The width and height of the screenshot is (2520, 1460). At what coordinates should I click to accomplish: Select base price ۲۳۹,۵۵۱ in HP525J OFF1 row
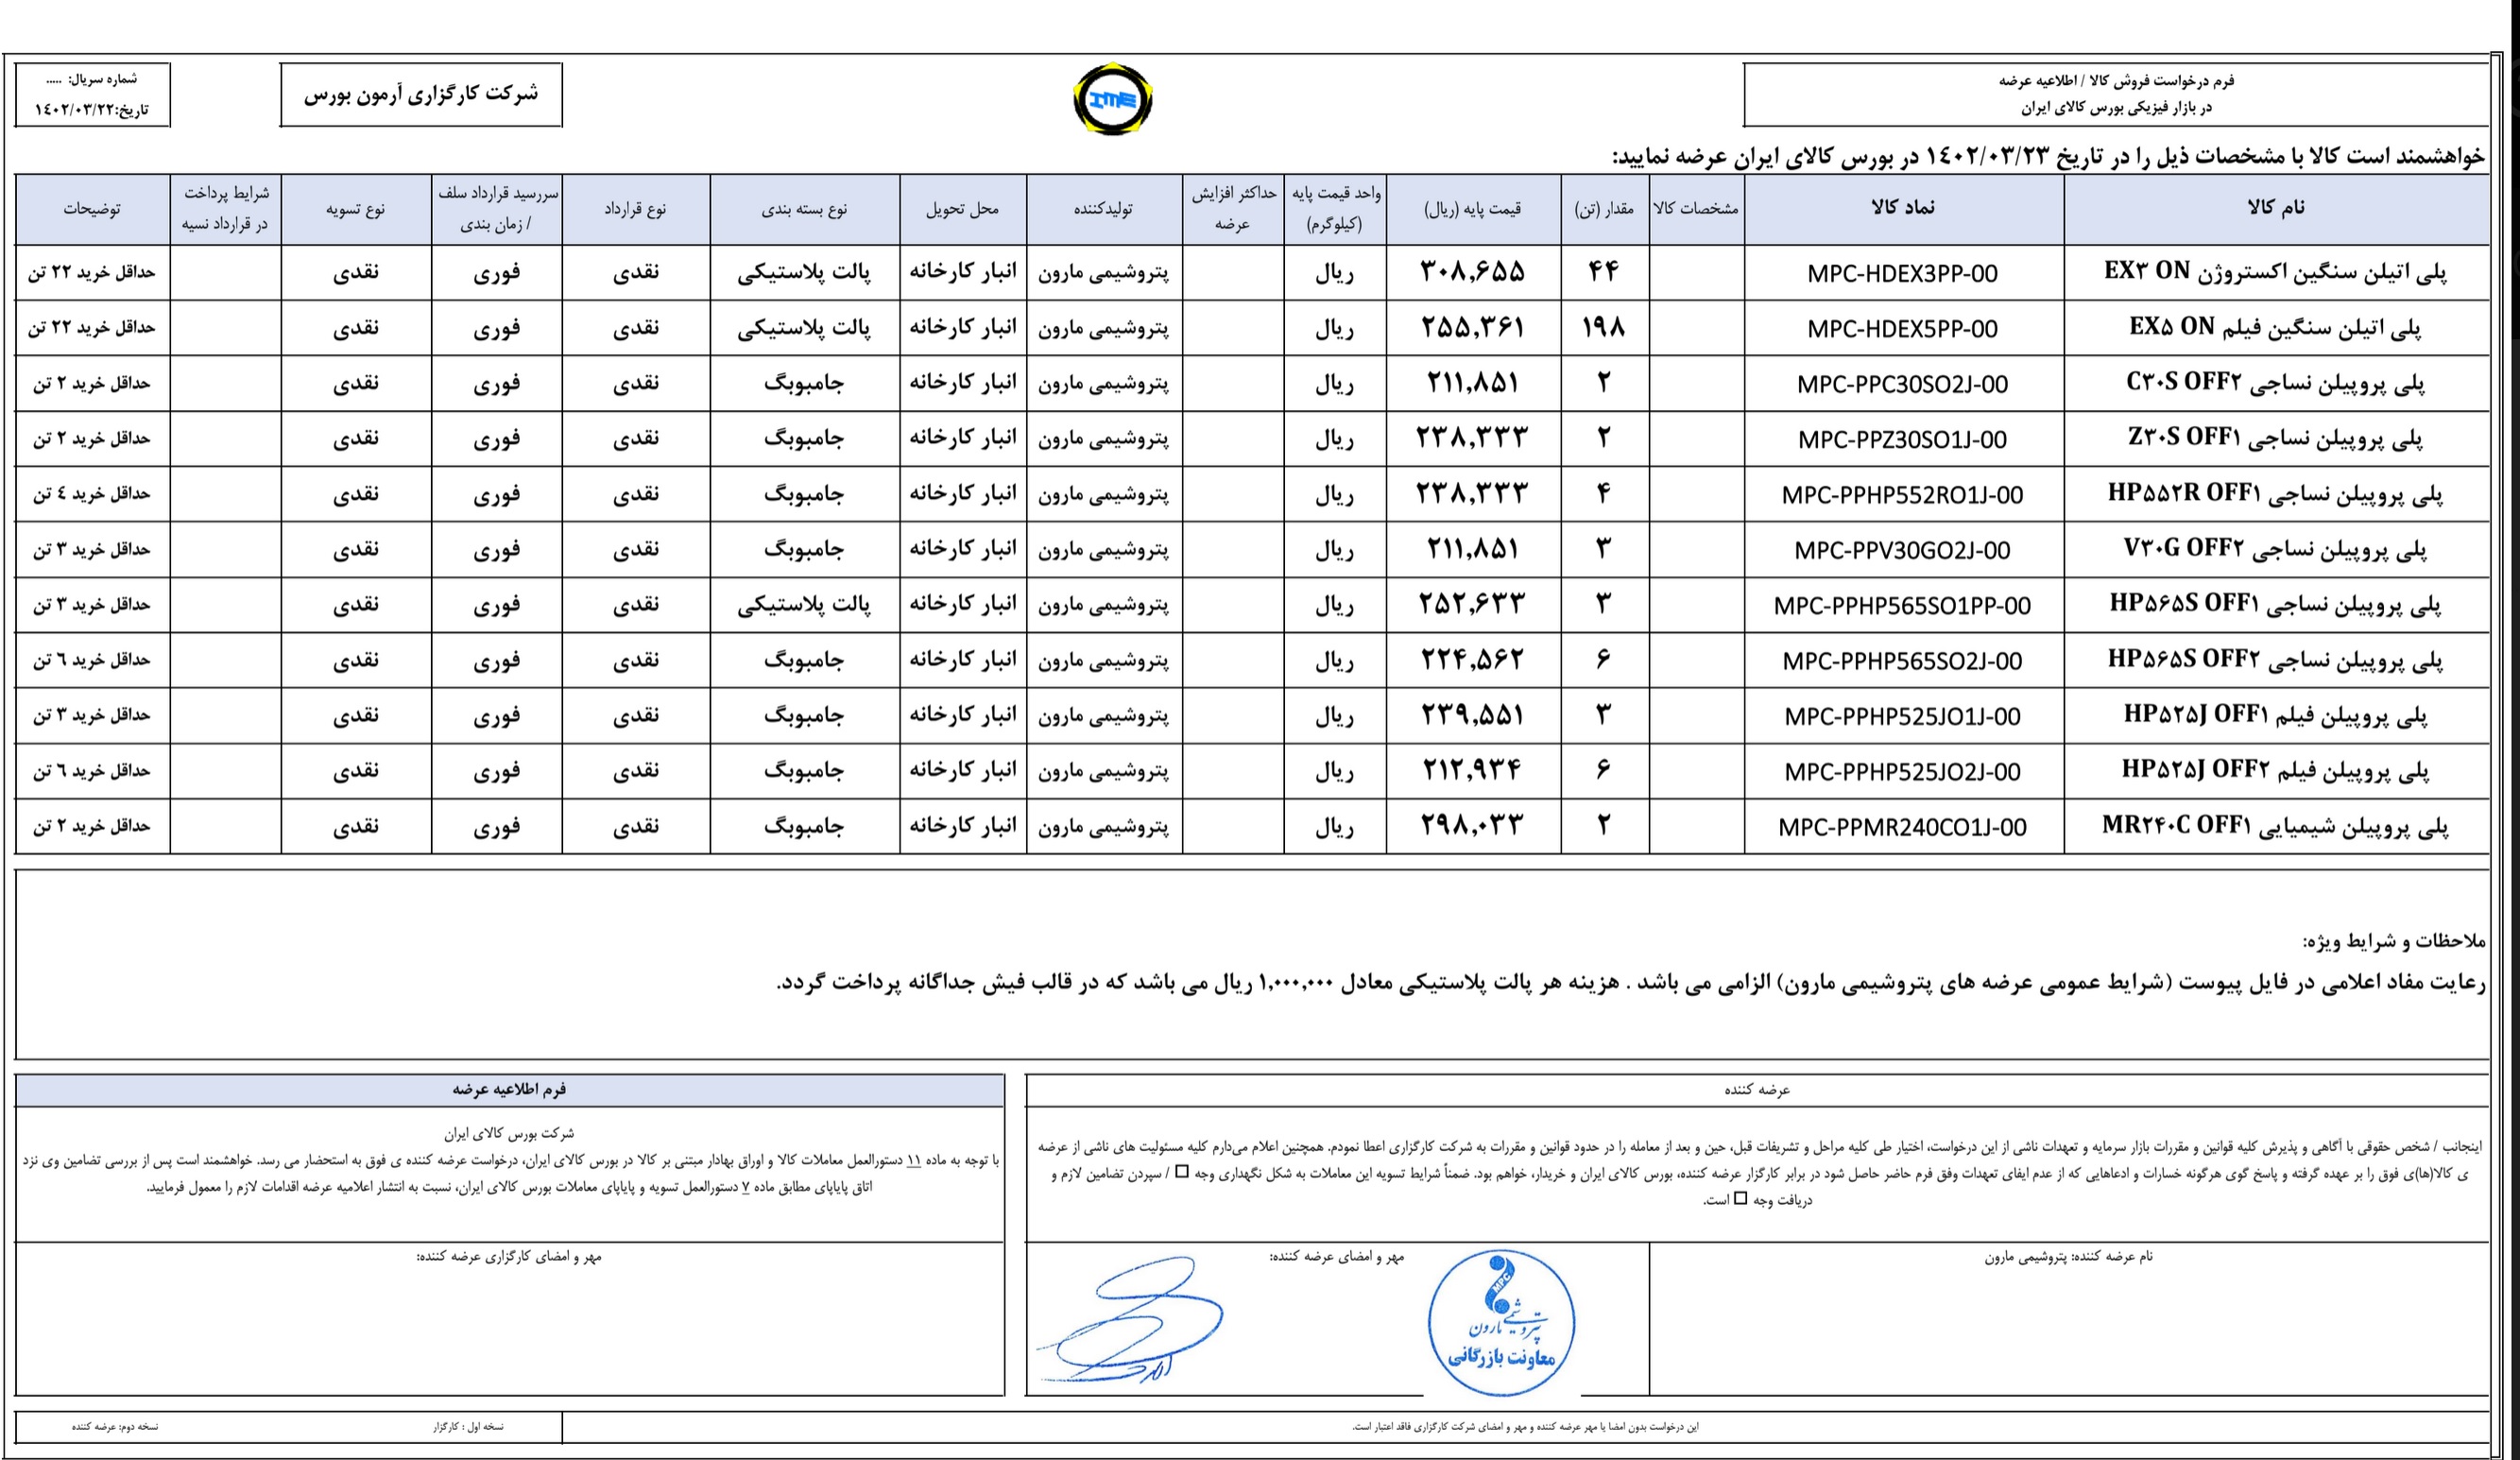1473,714
